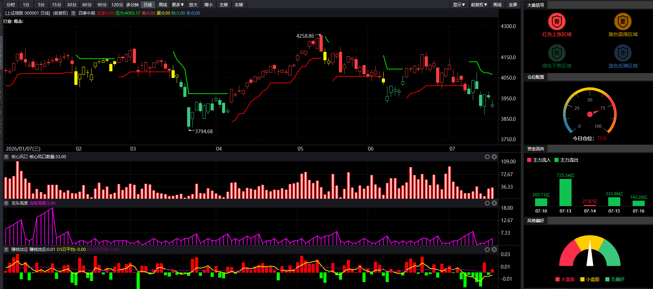Click the red 大盘股 legend swatch

(557, 279)
